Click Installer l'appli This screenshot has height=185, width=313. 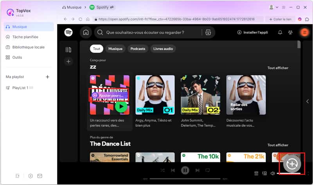tap(252, 32)
